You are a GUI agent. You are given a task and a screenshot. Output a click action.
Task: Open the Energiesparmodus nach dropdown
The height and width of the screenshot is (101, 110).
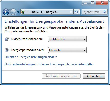click(67, 50)
